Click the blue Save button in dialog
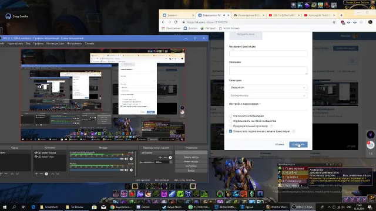Image resolution: width=376 pixels, height=211 pixels. point(298,145)
